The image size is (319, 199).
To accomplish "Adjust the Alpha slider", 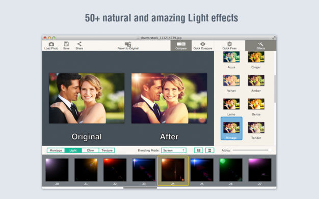I will pyautogui.click(x=252, y=150).
